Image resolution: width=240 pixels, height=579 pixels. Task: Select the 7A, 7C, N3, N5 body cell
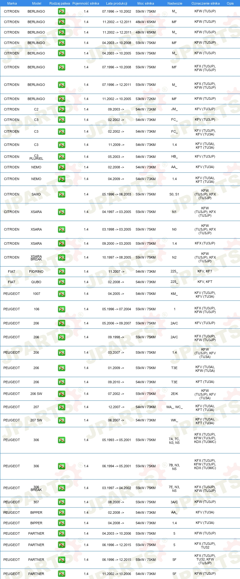tap(174, 441)
